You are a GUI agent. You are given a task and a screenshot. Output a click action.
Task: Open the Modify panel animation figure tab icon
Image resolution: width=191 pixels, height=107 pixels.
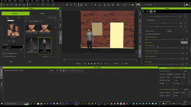pyautogui.click(x=147, y=11)
